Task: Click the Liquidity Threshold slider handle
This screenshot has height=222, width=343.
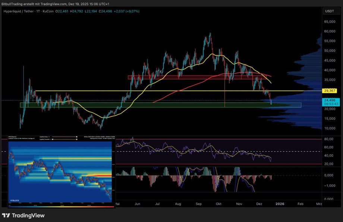Action: coord(53,139)
